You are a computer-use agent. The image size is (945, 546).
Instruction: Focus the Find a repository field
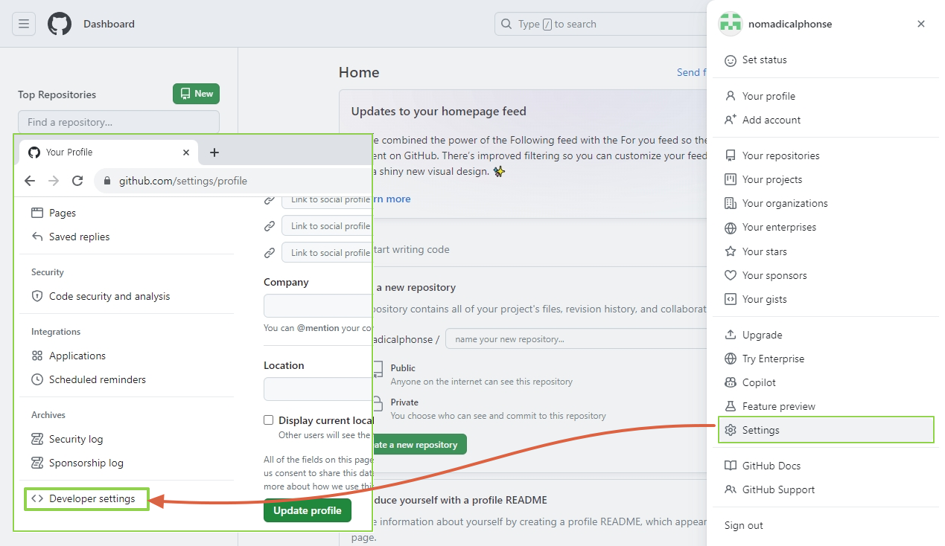click(x=118, y=122)
